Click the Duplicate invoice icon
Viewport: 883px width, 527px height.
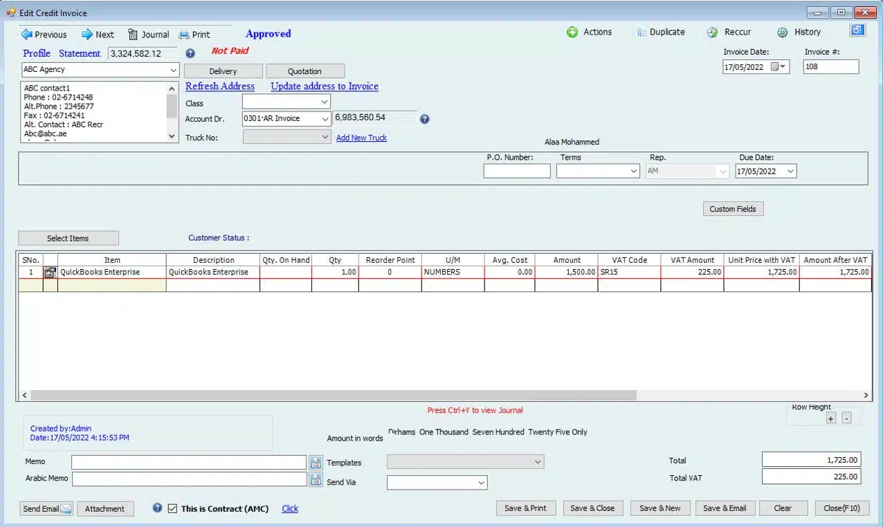pyautogui.click(x=642, y=32)
